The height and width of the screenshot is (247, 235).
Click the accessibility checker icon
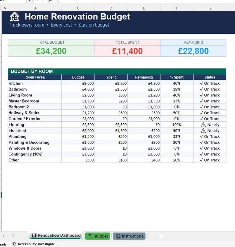[x=14, y=244]
